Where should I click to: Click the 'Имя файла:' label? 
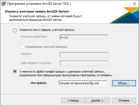[x=39, y=83]
